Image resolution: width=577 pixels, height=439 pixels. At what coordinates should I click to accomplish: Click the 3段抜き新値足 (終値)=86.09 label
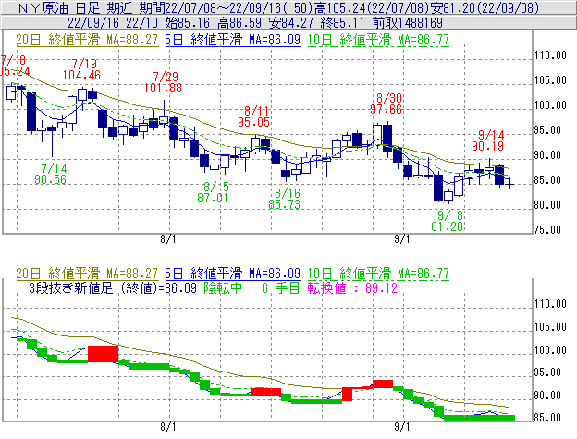click(x=113, y=287)
